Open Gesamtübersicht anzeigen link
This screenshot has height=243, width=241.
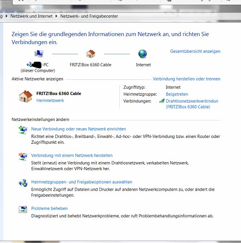(x=195, y=51)
